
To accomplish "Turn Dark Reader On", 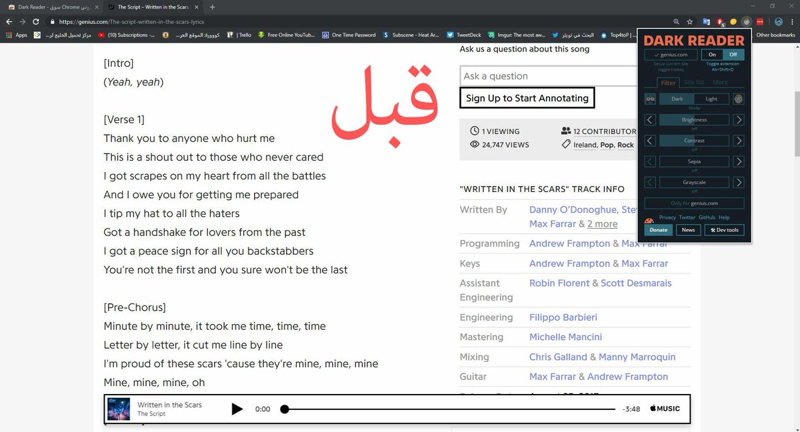I will click(712, 55).
